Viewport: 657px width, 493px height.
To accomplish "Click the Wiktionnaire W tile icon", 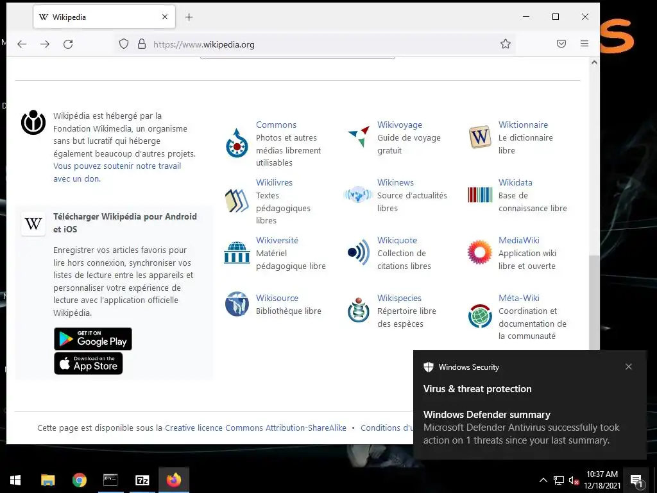I will click(480, 137).
